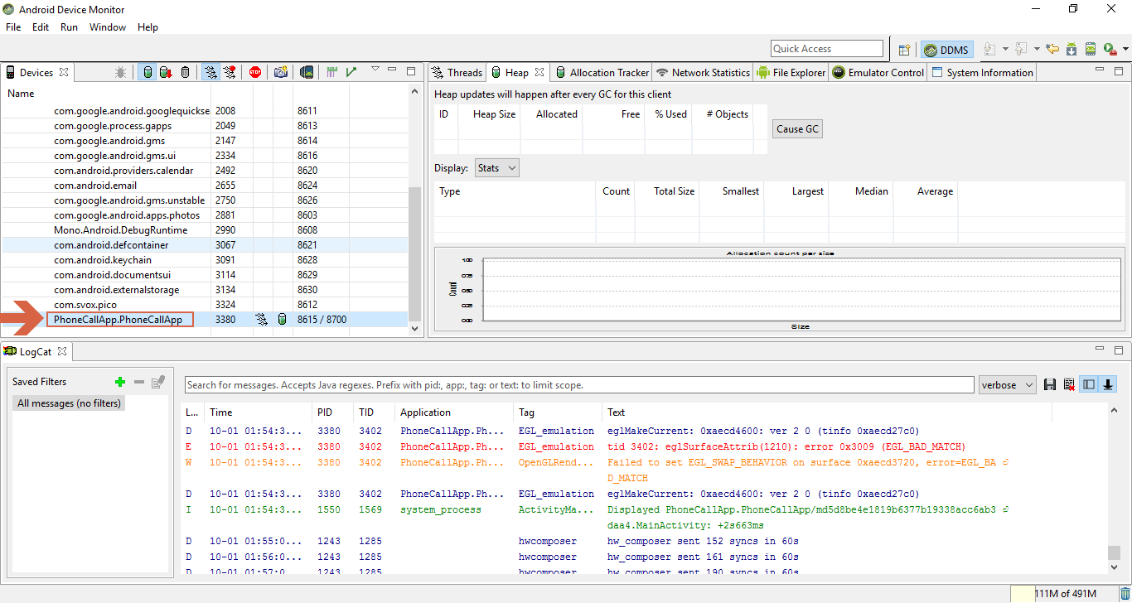Dump View Hierarchy for UI Automator icon

pos(307,72)
